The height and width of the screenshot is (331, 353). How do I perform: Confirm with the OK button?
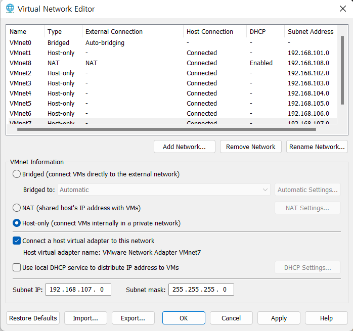(x=184, y=318)
